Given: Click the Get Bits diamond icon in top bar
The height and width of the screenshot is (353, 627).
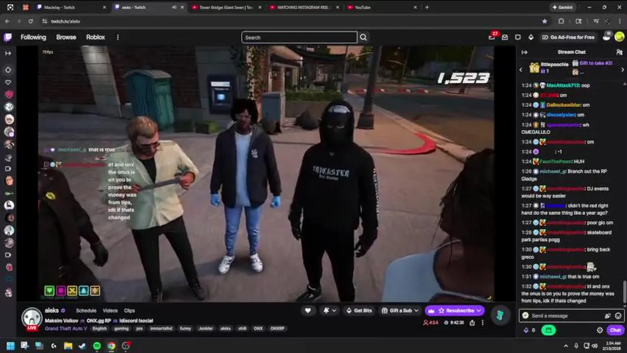Looking at the screenshot, I should pyautogui.click(x=530, y=37).
